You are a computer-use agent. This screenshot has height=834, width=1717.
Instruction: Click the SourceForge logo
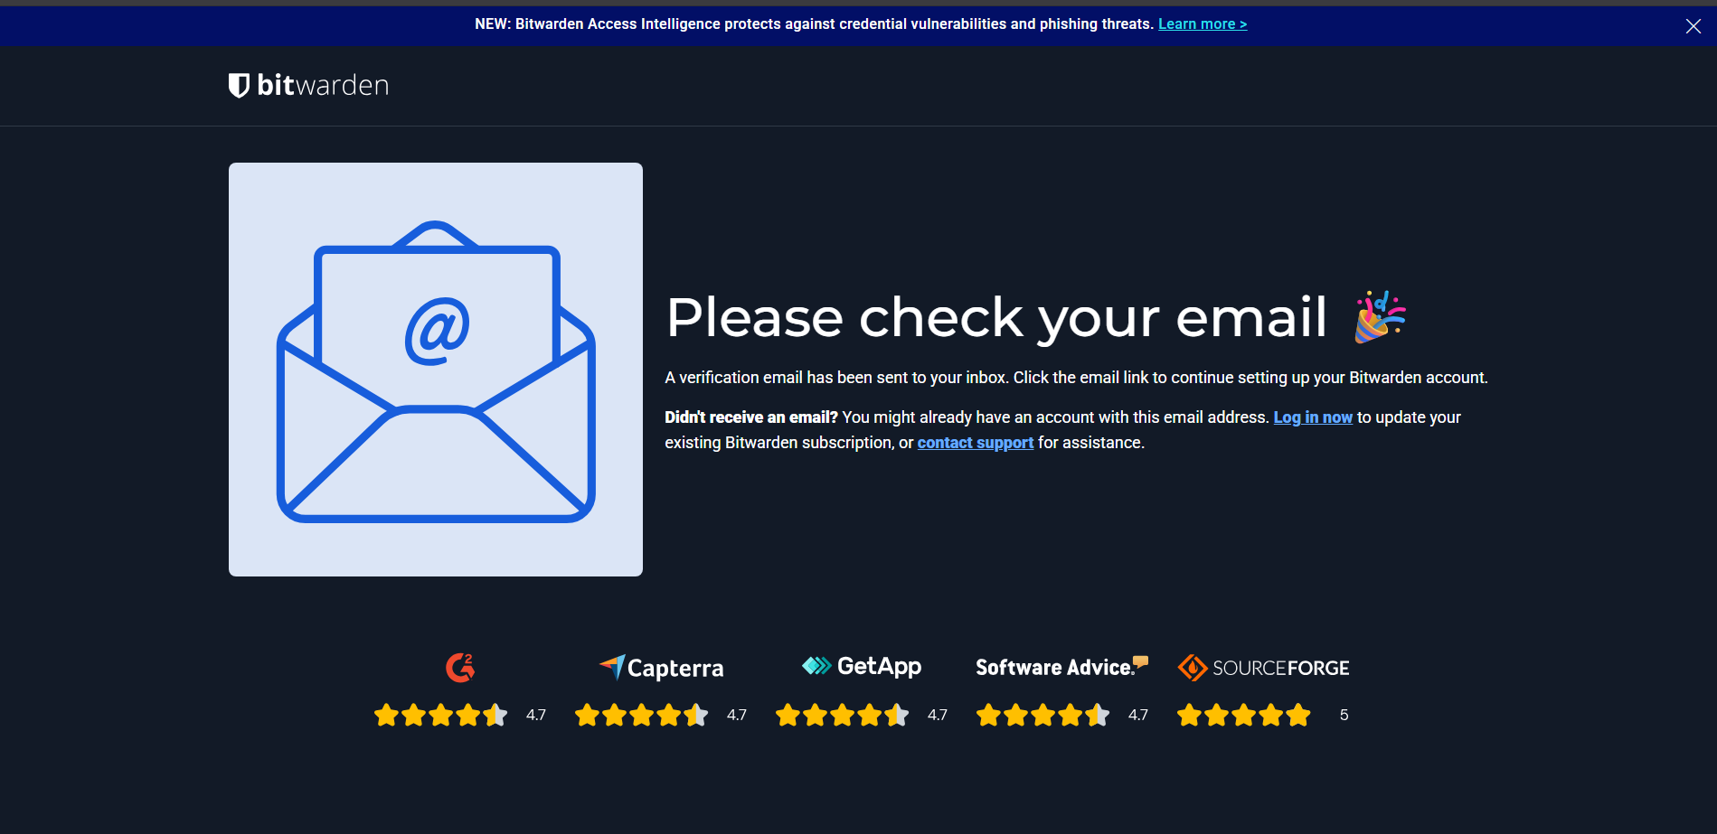[x=1263, y=668]
